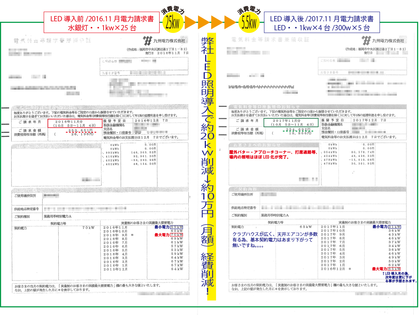Select the blue-boxed 59kW minimum power value
The image size is (420, 315).
click(x=176, y=227)
